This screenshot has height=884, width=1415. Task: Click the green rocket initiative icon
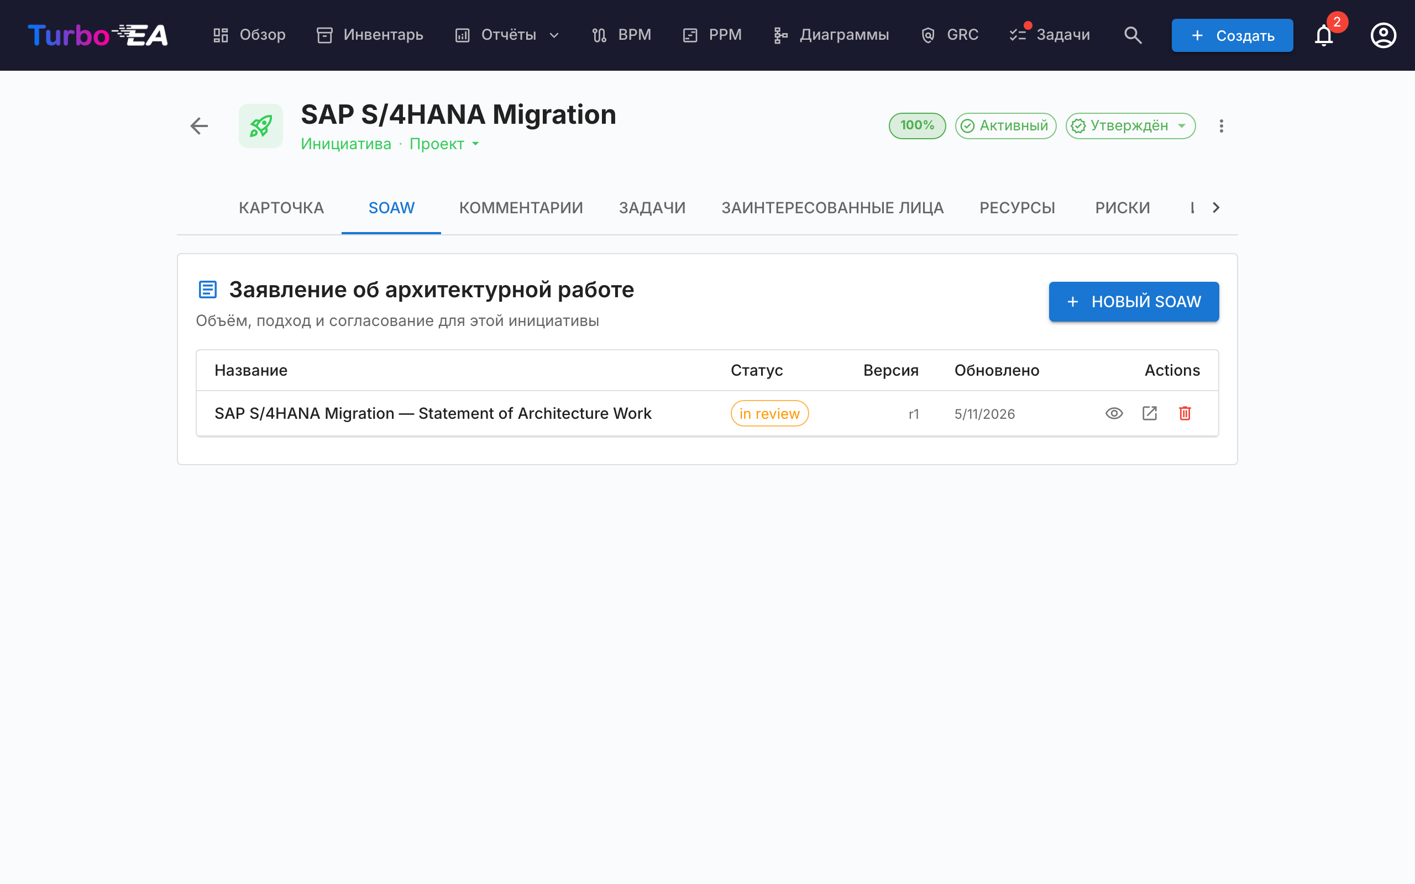click(261, 126)
